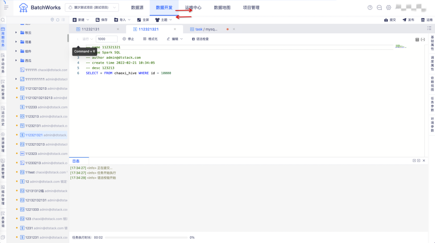Toggle the sidebar with hamburger icon
The image size is (435, 243).
click(6, 7)
